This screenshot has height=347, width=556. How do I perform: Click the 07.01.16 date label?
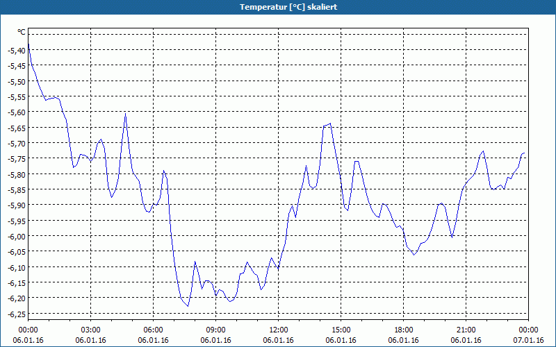[x=528, y=340]
